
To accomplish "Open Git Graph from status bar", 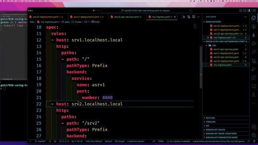I will [120, 141].
